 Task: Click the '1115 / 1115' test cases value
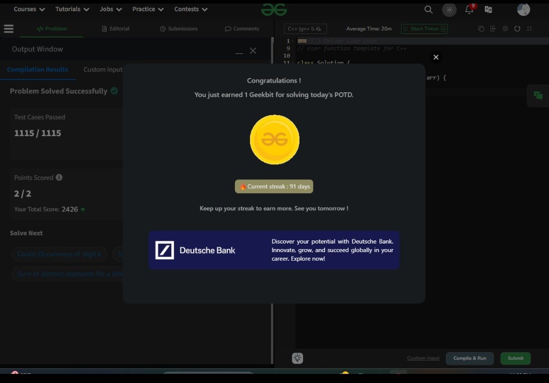[x=38, y=133]
